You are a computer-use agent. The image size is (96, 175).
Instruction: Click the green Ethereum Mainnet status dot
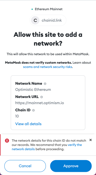[32, 9]
